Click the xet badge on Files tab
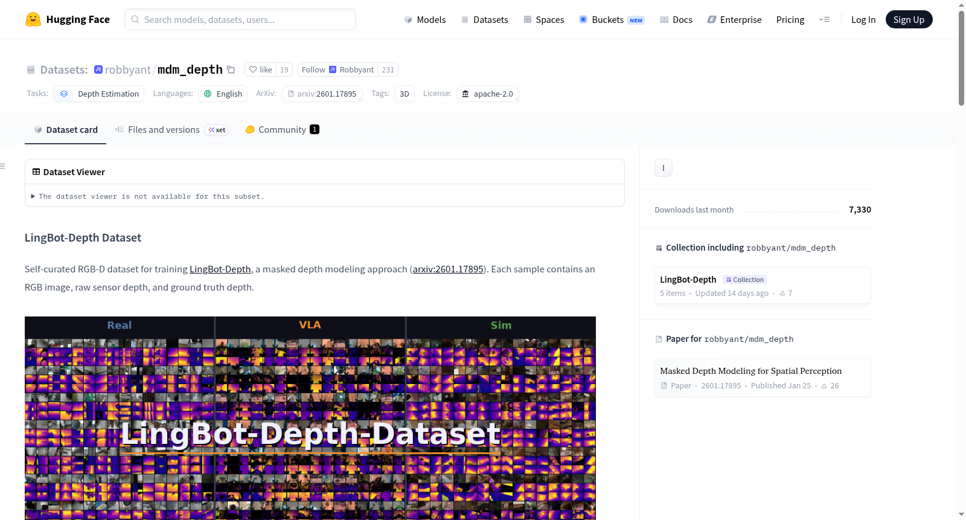 217,130
